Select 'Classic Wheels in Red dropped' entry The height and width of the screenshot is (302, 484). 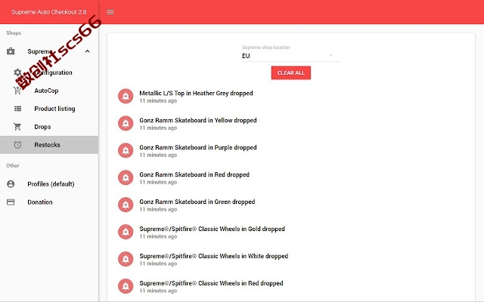[x=211, y=283]
